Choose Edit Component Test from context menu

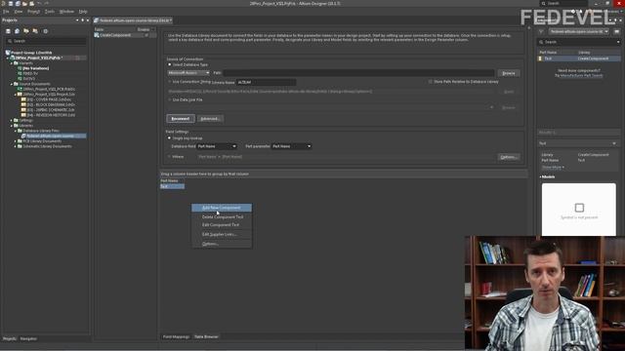tap(221, 225)
